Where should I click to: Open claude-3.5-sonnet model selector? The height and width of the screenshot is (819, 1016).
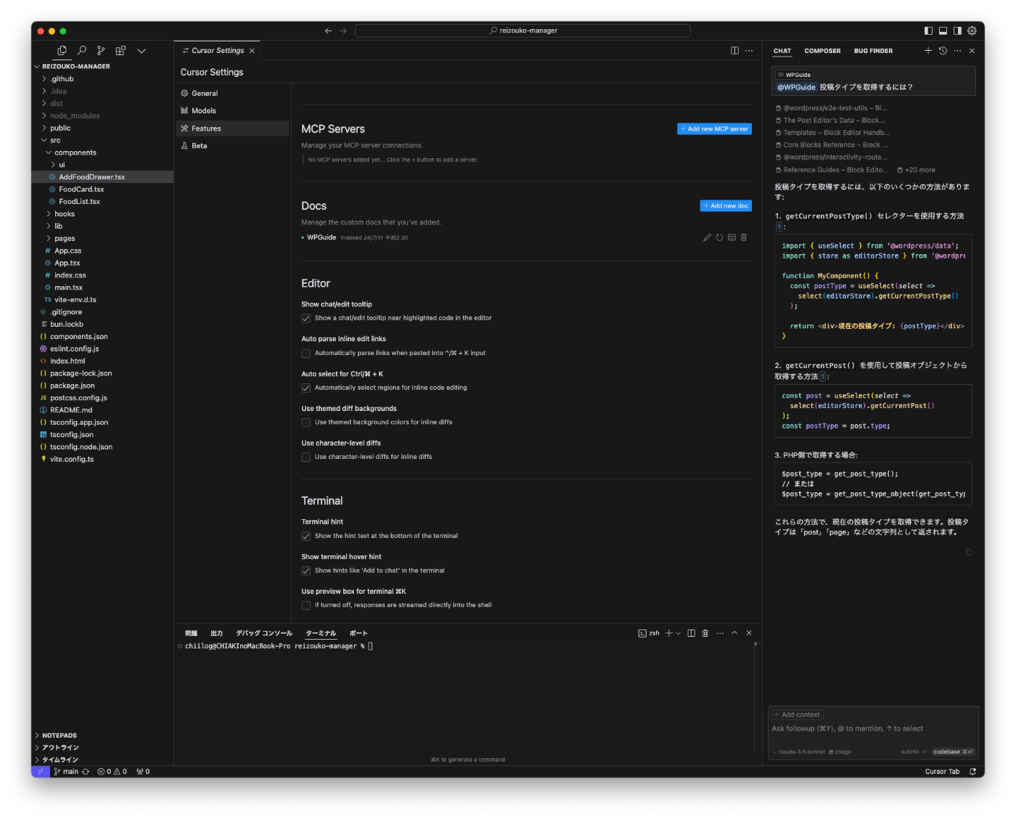coord(798,751)
